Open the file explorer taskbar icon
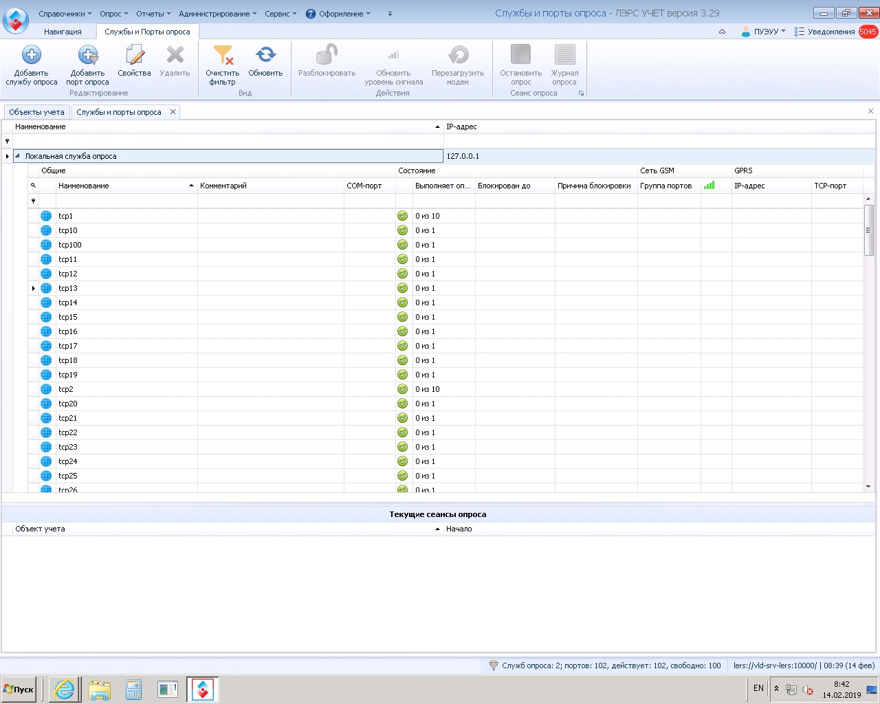 pyautogui.click(x=100, y=690)
